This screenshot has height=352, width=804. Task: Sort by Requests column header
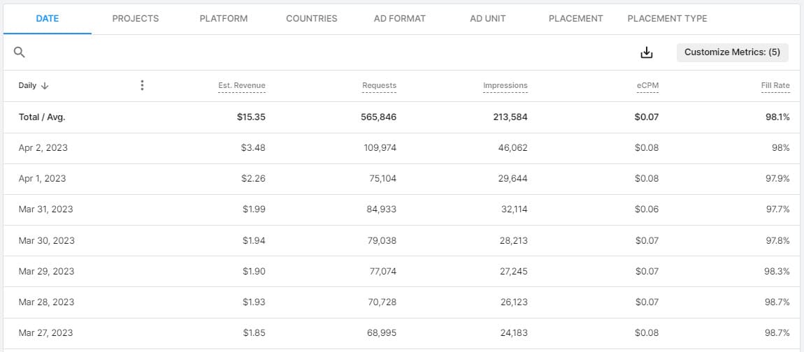pos(379,86)
